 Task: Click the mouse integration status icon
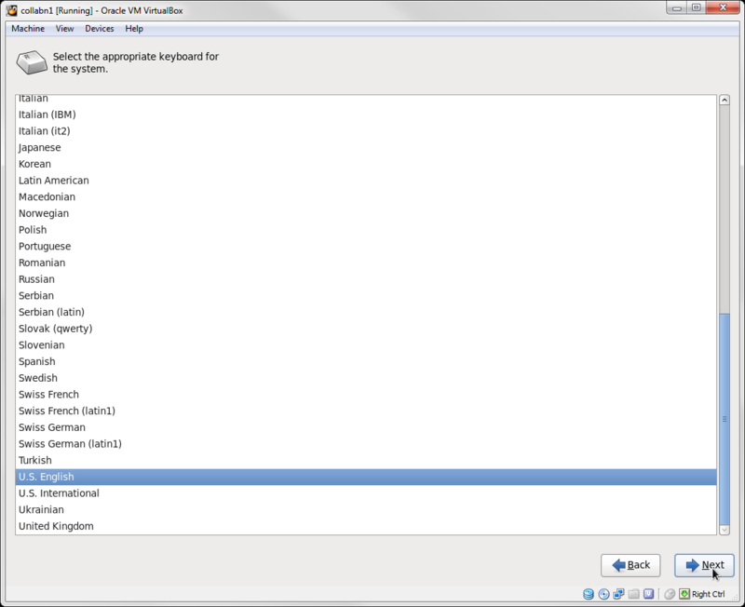click(670, 594)
